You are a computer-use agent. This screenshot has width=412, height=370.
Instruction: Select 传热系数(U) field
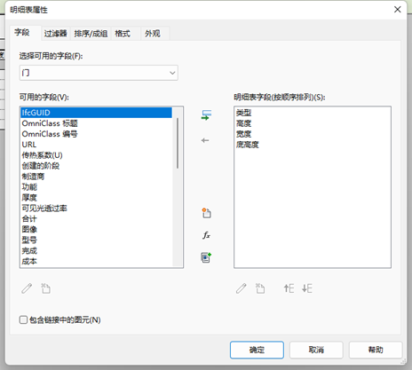tap(96, 155)
